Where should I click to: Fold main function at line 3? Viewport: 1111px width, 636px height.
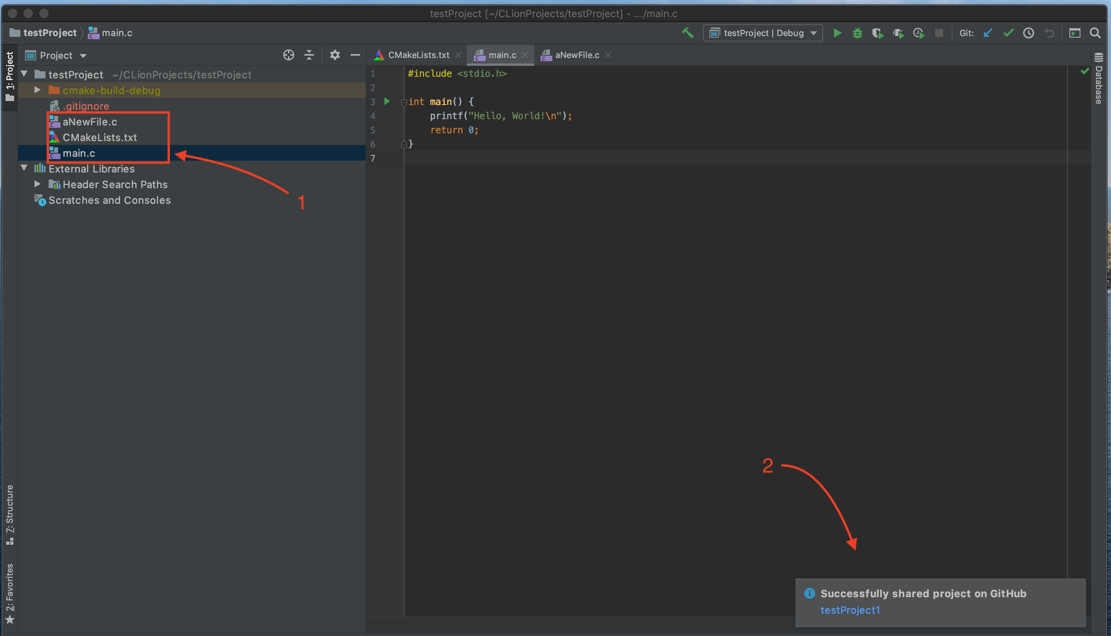click(404, 103)
